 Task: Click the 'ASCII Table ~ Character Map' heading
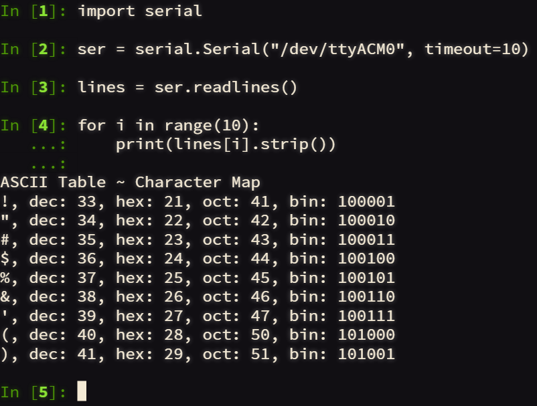(x=130, y=182)
